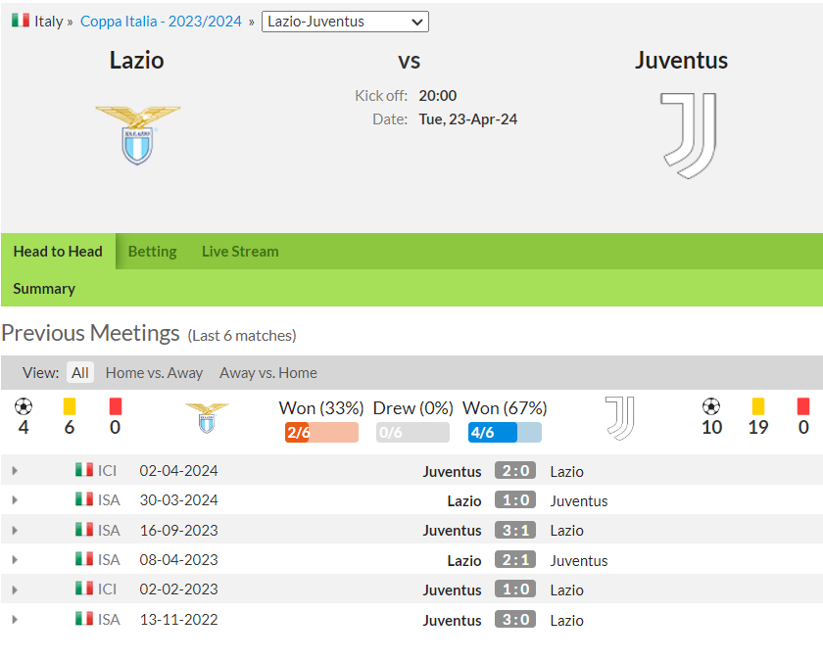
Task: Open the Betting tab
Action: pyautogui.click(x=152, y=252)
